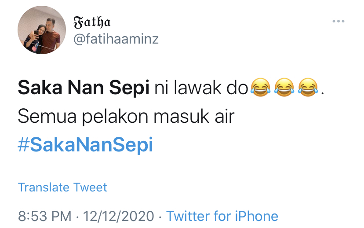The image size is (364, 228).
Task: Click the 8:53 PM timestamp
Action: pos(44,216)
